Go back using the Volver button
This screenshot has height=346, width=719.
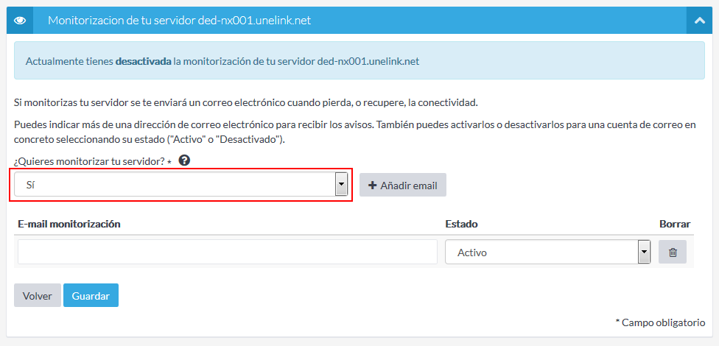(x=38, y=296)
